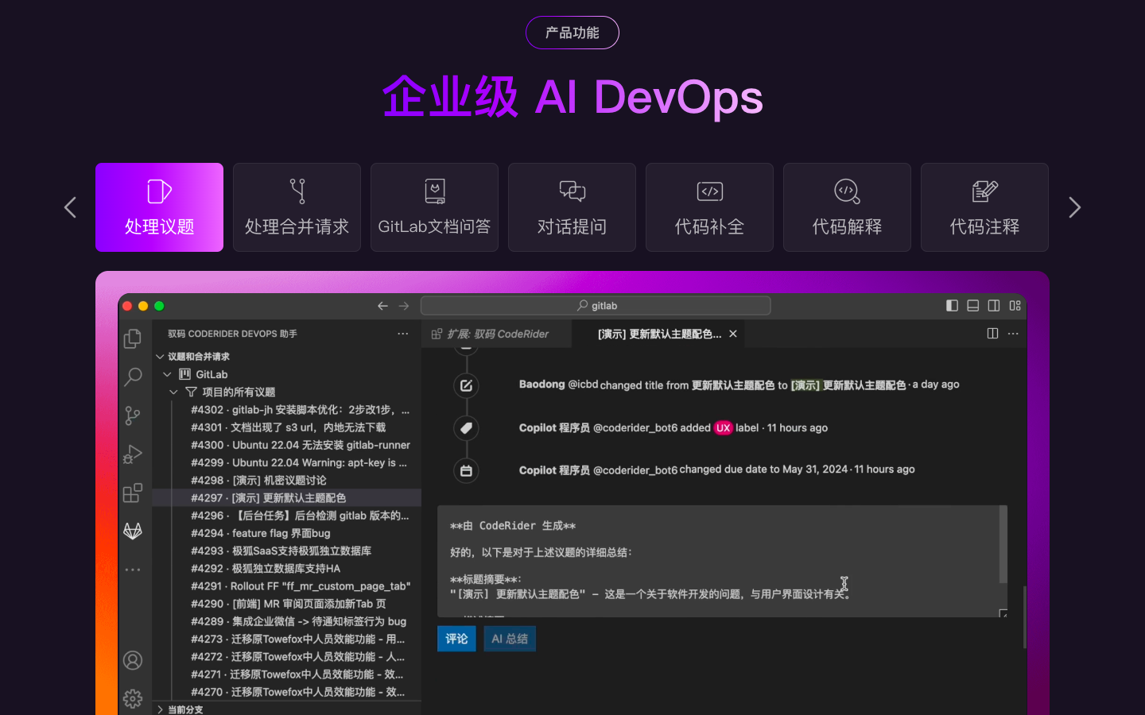Expand the 当前分支 section
The width and height of the screenshot is (1145, 715).
160,709
